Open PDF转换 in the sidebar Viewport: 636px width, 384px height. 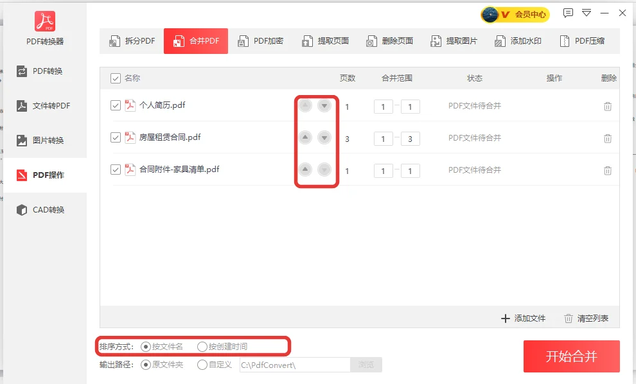click(x=45, y=71)
